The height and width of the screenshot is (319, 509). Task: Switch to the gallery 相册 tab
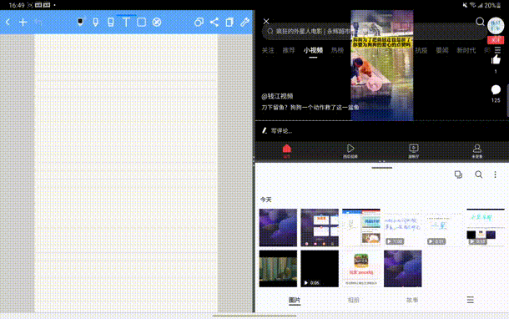(x=353, y=300)
